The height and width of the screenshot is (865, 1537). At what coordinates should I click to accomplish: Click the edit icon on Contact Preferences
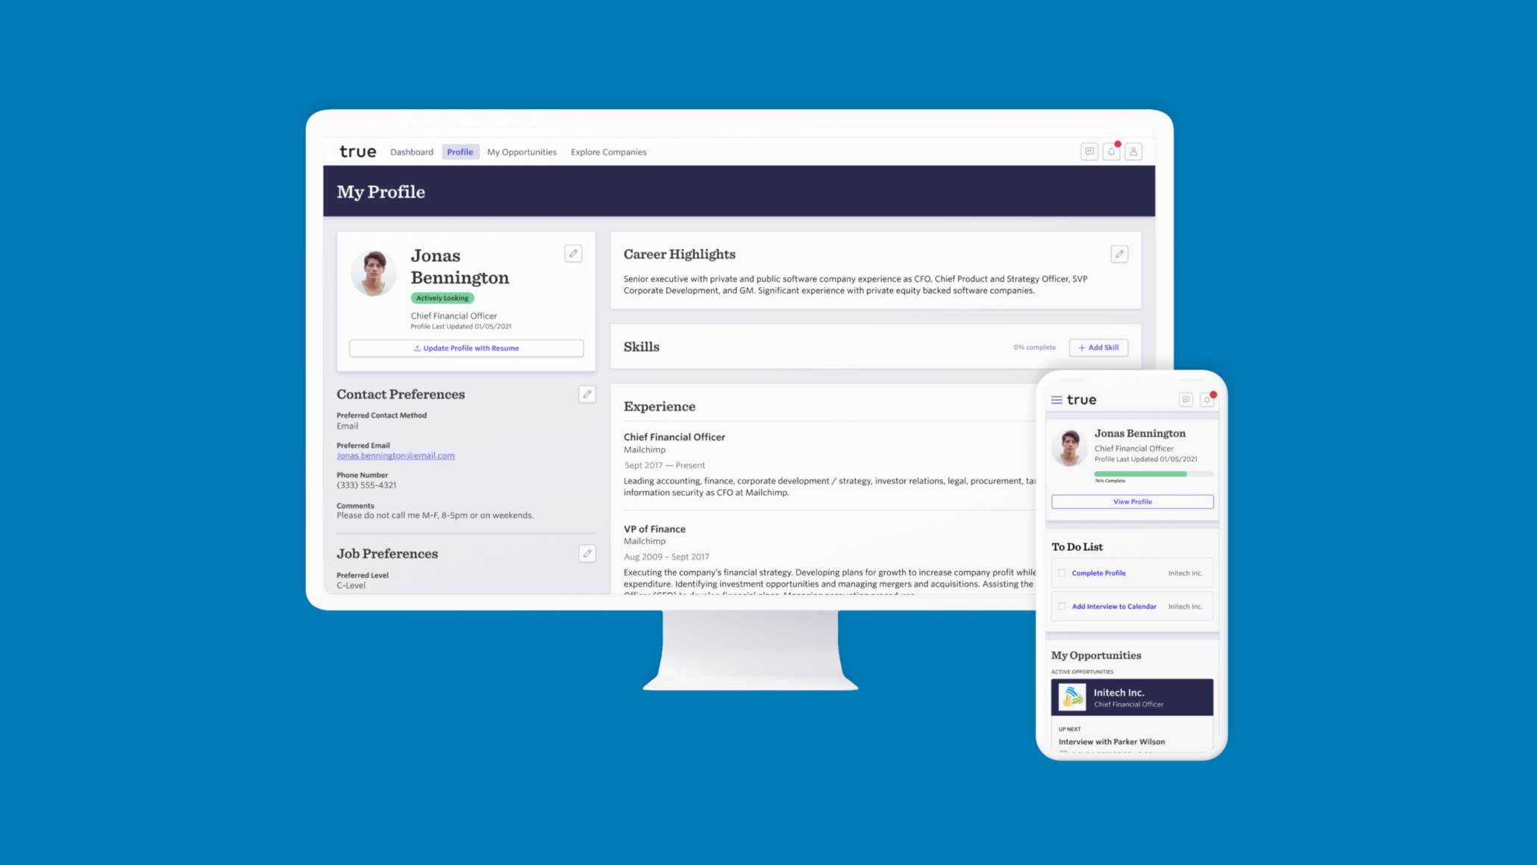(587, 394)
